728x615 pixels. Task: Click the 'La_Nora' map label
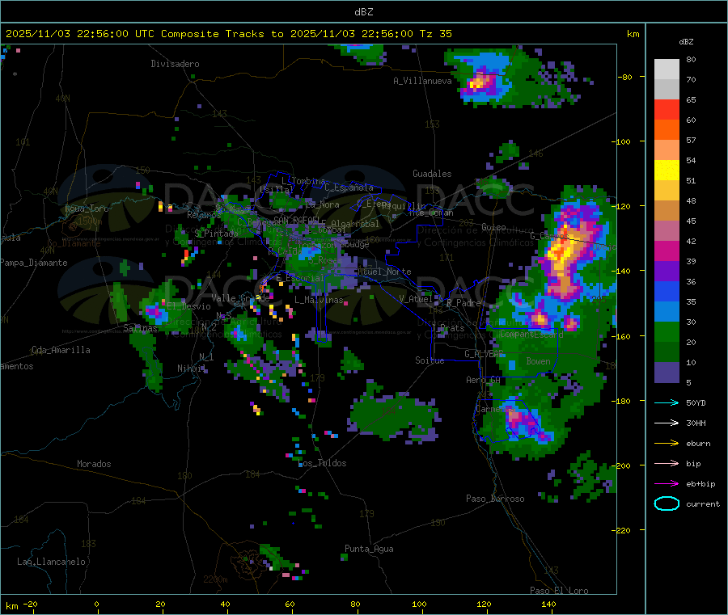[x=322, y=204]
